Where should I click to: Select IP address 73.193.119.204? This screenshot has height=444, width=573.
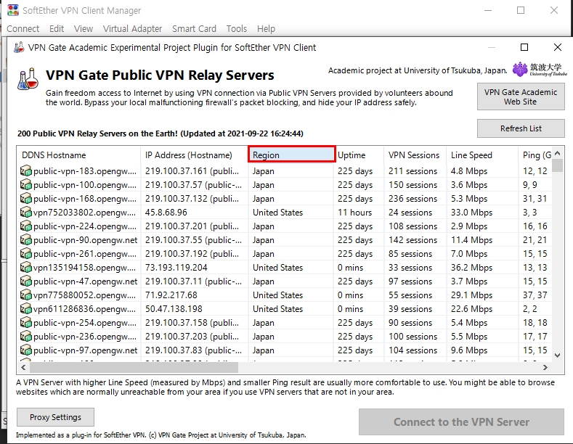[176, 267]
